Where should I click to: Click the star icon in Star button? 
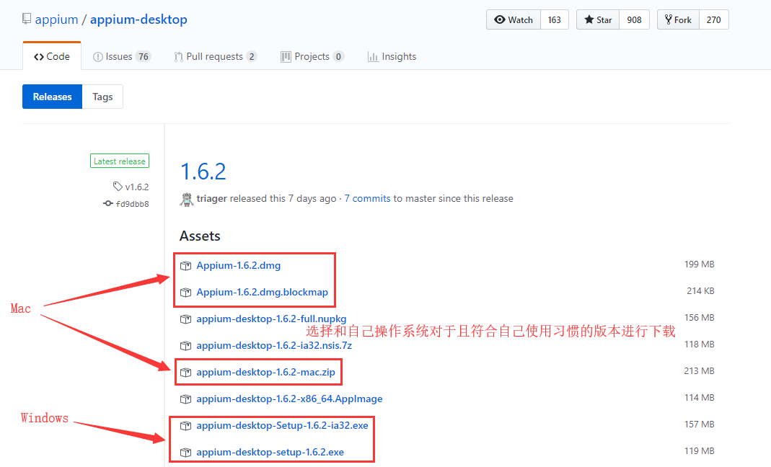coord(589,19)
